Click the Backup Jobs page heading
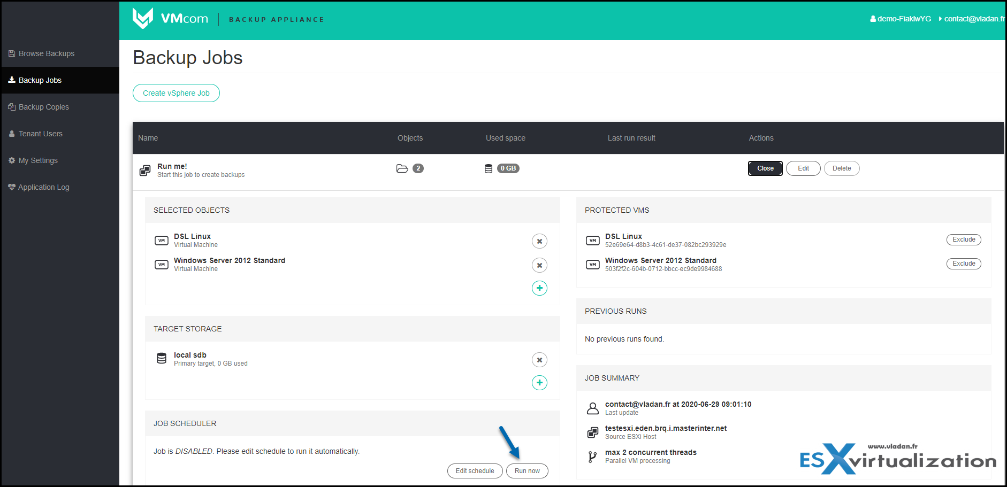The height and width of the screenshot is (487, 1007). [187, 58]
